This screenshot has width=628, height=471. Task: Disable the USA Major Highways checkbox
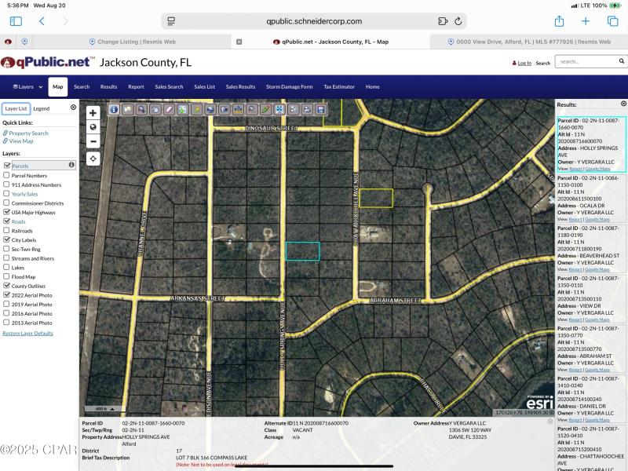point(7,212)
